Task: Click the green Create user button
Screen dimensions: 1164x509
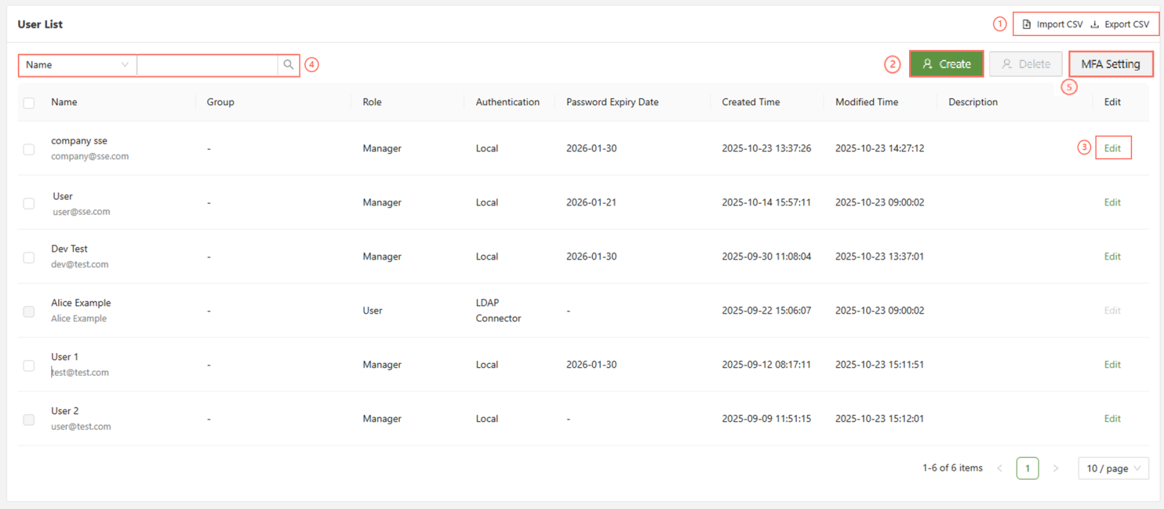Action: (x=946, y=64)
